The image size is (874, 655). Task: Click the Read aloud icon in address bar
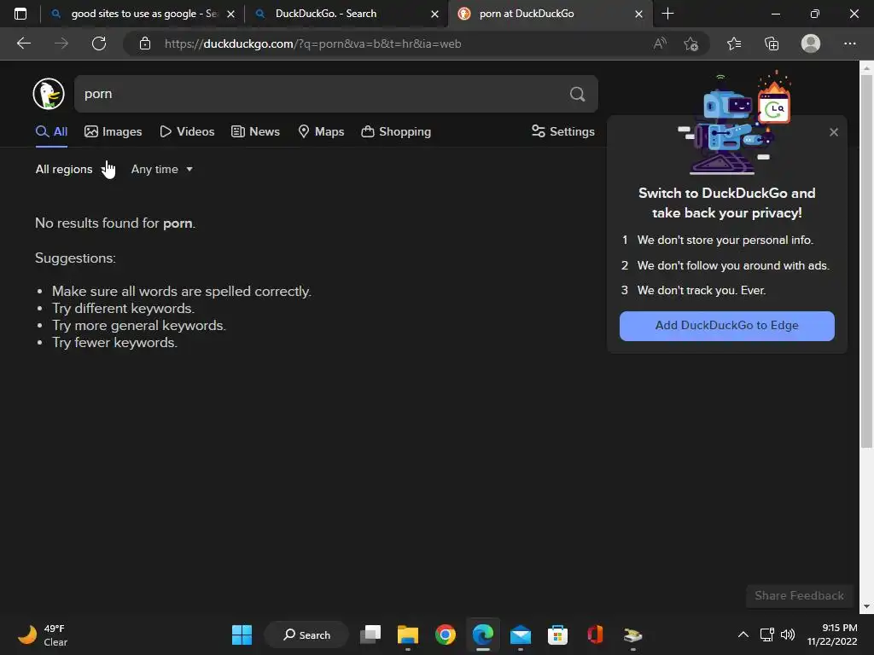(660, 43)
